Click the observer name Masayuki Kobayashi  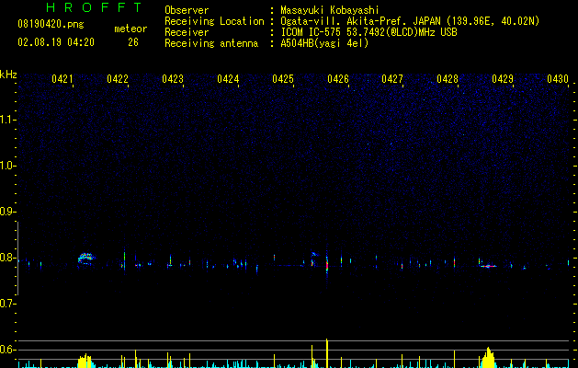(x=330, y=10)
